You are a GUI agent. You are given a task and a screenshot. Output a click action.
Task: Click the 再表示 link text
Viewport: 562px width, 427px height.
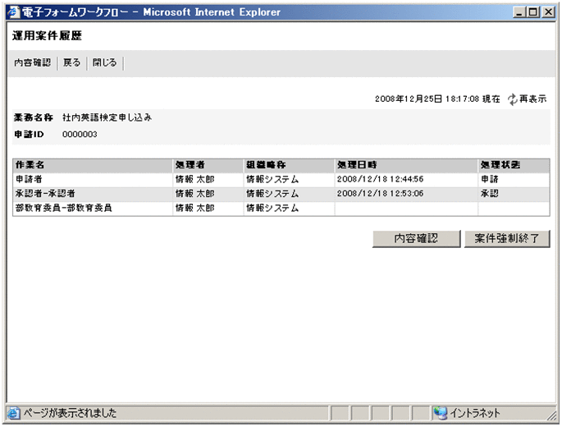click(x=533, y=99)
